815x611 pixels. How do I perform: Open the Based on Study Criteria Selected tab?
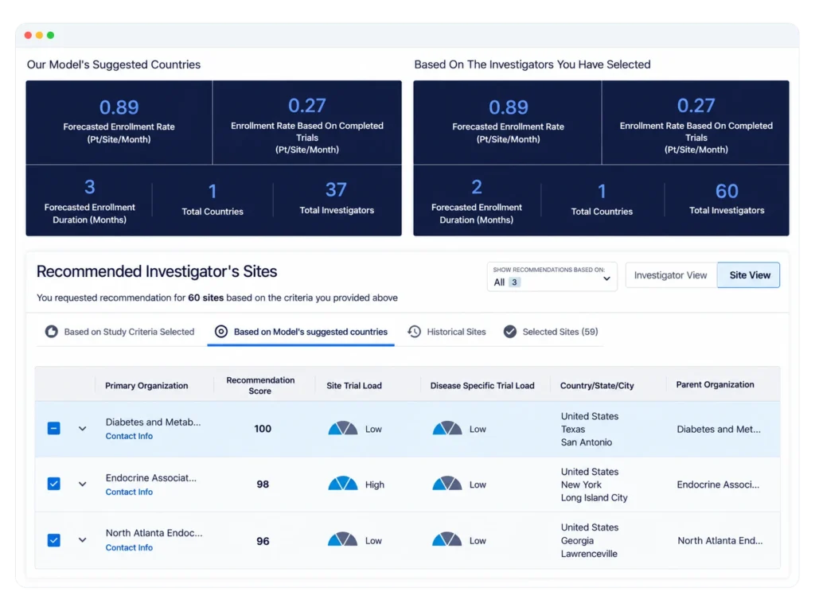tap(119, 332)
